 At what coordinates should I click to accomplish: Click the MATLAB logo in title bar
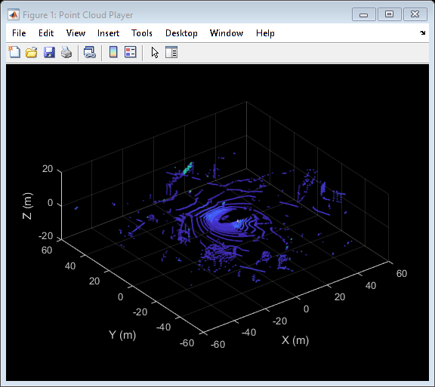14,14
